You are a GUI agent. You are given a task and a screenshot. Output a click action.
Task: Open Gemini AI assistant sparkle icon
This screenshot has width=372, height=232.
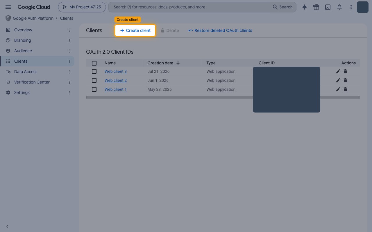click(305, 7)
